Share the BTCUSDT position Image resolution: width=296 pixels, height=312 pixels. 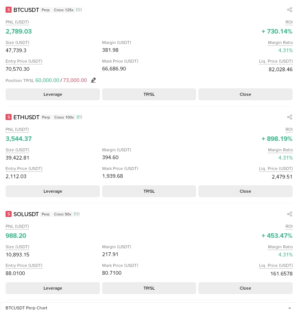[290, 10]
